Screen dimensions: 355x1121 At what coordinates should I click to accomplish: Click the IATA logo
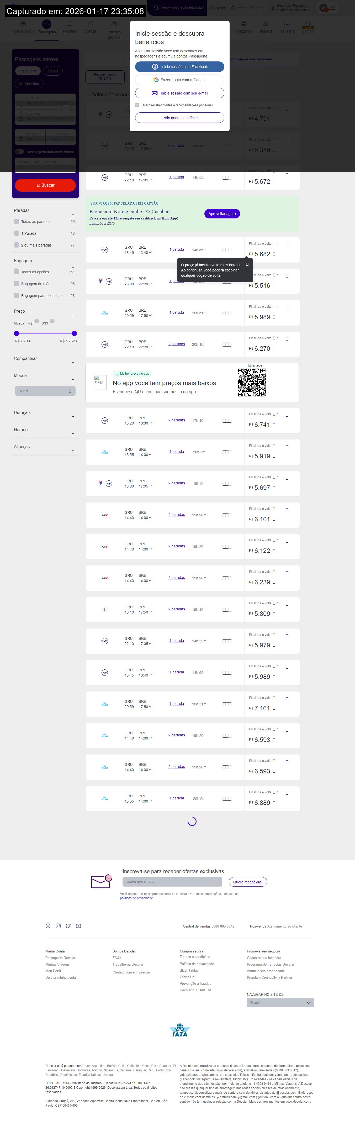pos(179,1030)
